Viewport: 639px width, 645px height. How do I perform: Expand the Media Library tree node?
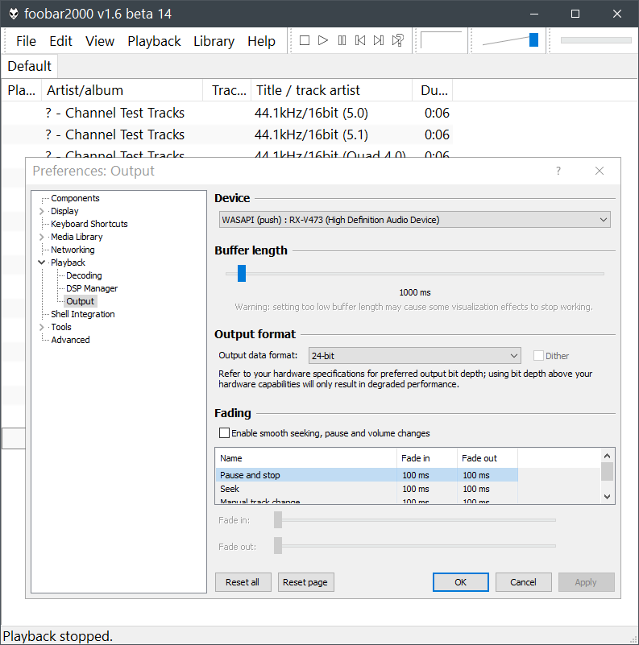tap(42, 237)
